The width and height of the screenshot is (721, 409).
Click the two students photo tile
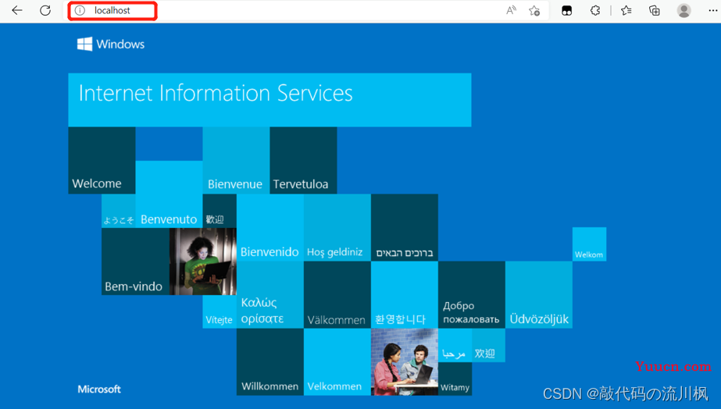(404, 361)
